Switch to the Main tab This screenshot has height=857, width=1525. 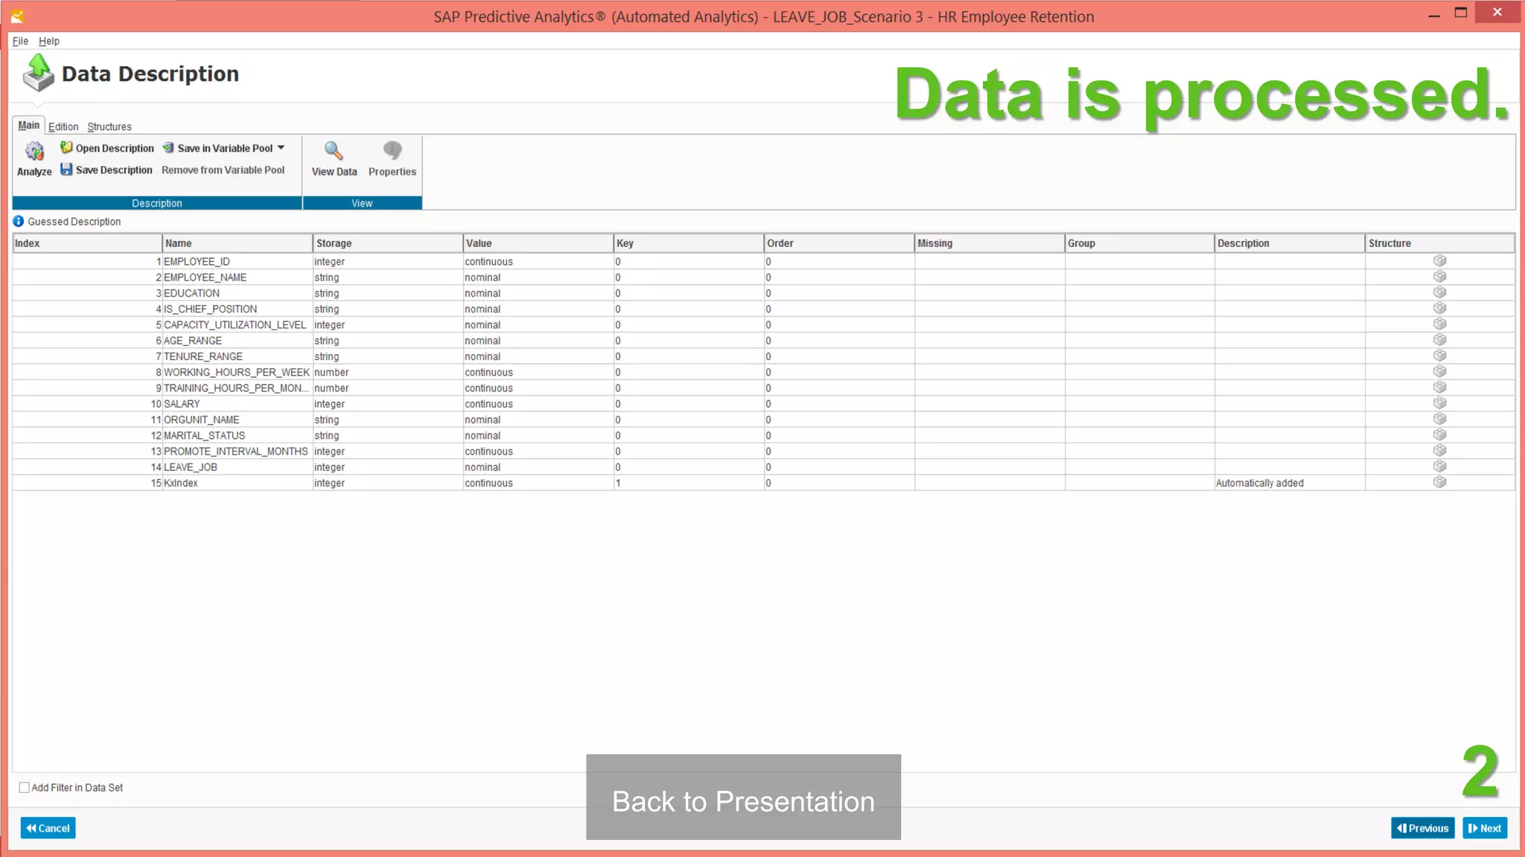click(x=29, y=125)
